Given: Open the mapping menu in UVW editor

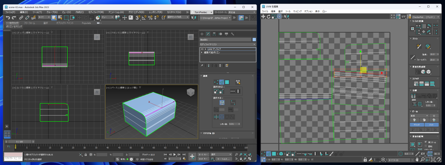Looking at the screenshot, I should (297, 11).
